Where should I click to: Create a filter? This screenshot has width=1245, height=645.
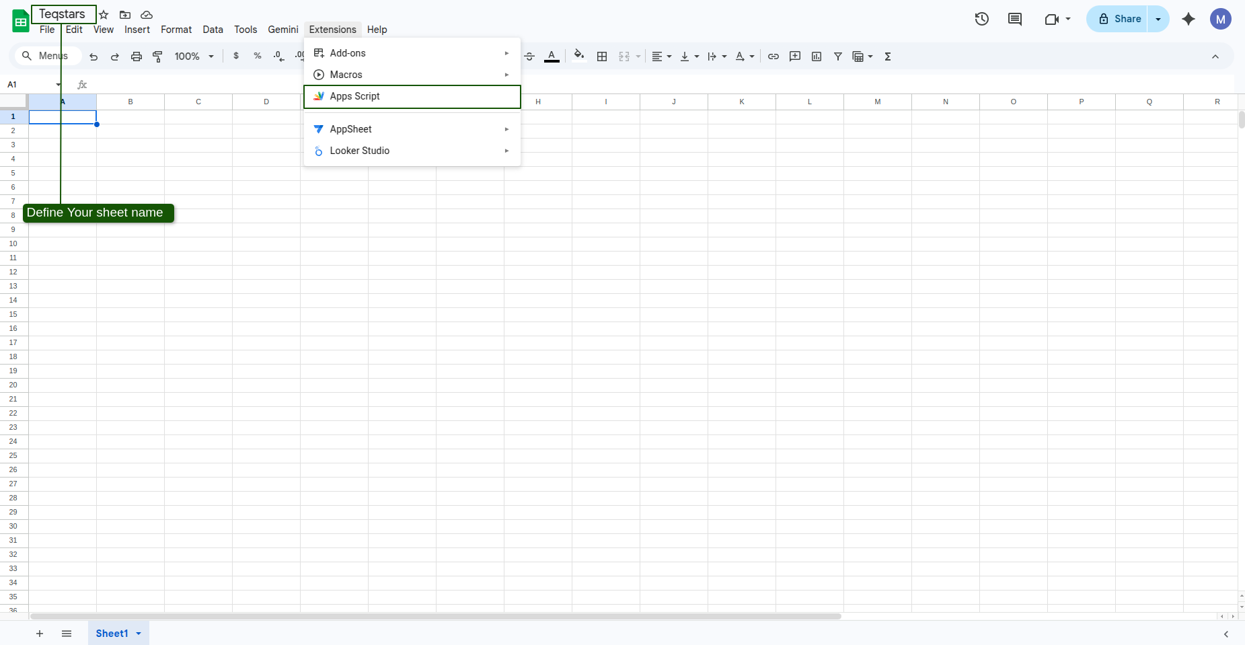pos(838,56)
